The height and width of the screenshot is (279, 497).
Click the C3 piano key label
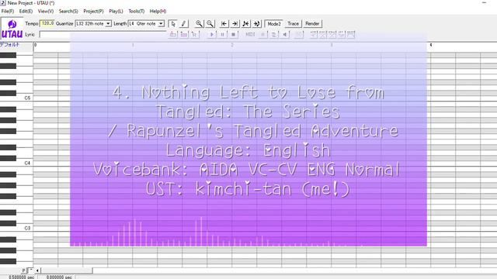(27, 228)
